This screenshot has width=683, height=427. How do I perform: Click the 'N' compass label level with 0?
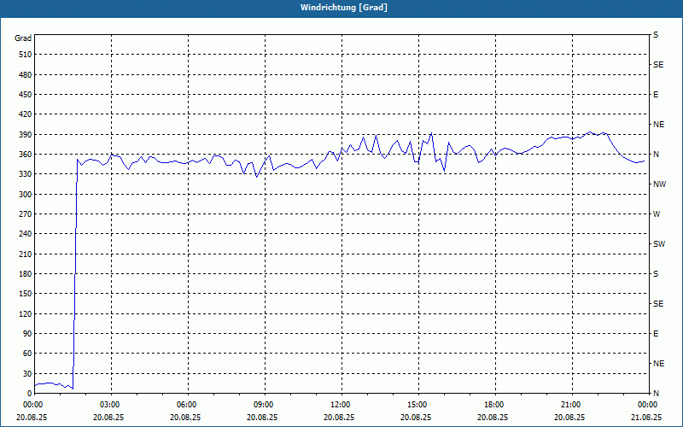[x=656, y=394]
